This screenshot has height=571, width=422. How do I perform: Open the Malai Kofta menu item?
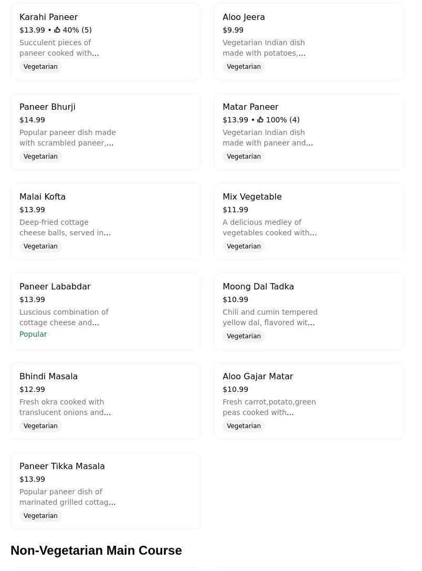click(105, 222)
